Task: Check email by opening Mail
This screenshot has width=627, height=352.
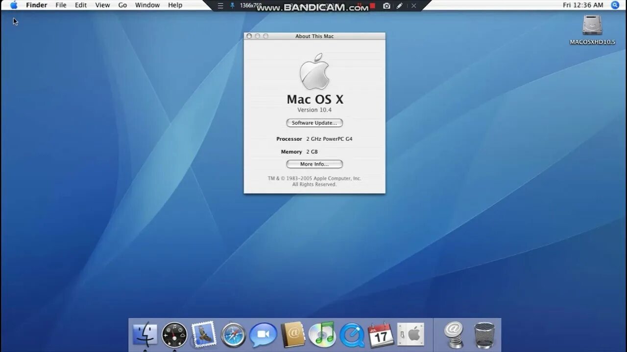Action: (204, 335)
